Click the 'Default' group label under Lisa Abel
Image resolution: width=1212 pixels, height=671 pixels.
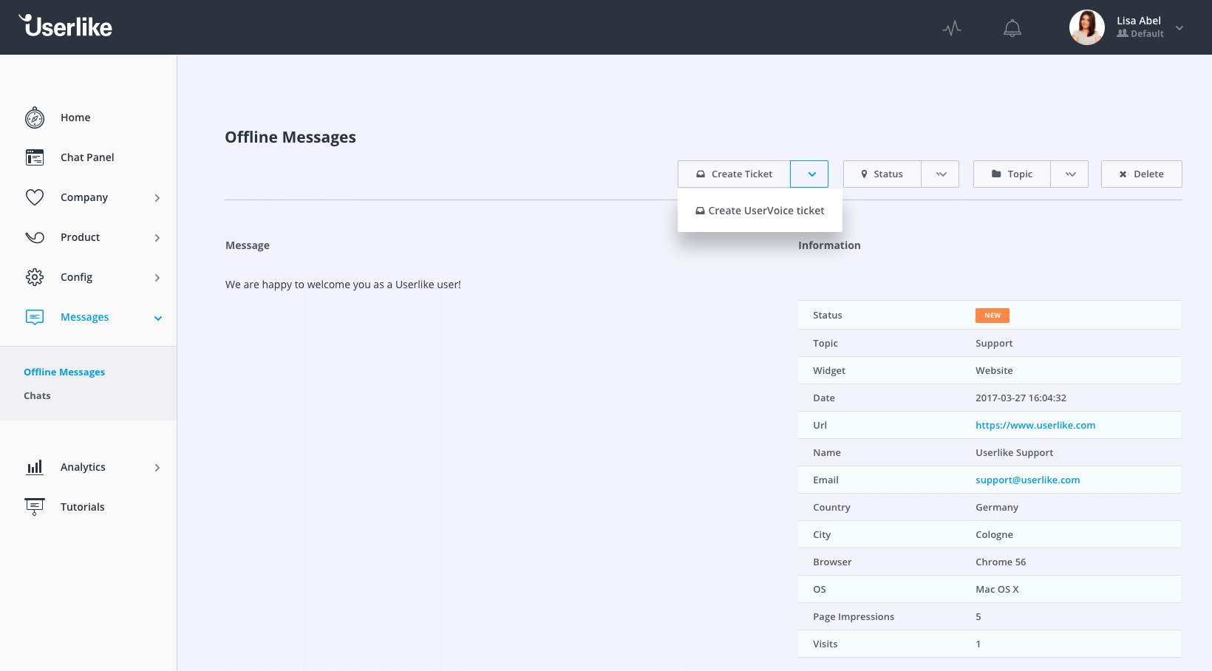pyautogui.click(x=1147, y=34)
